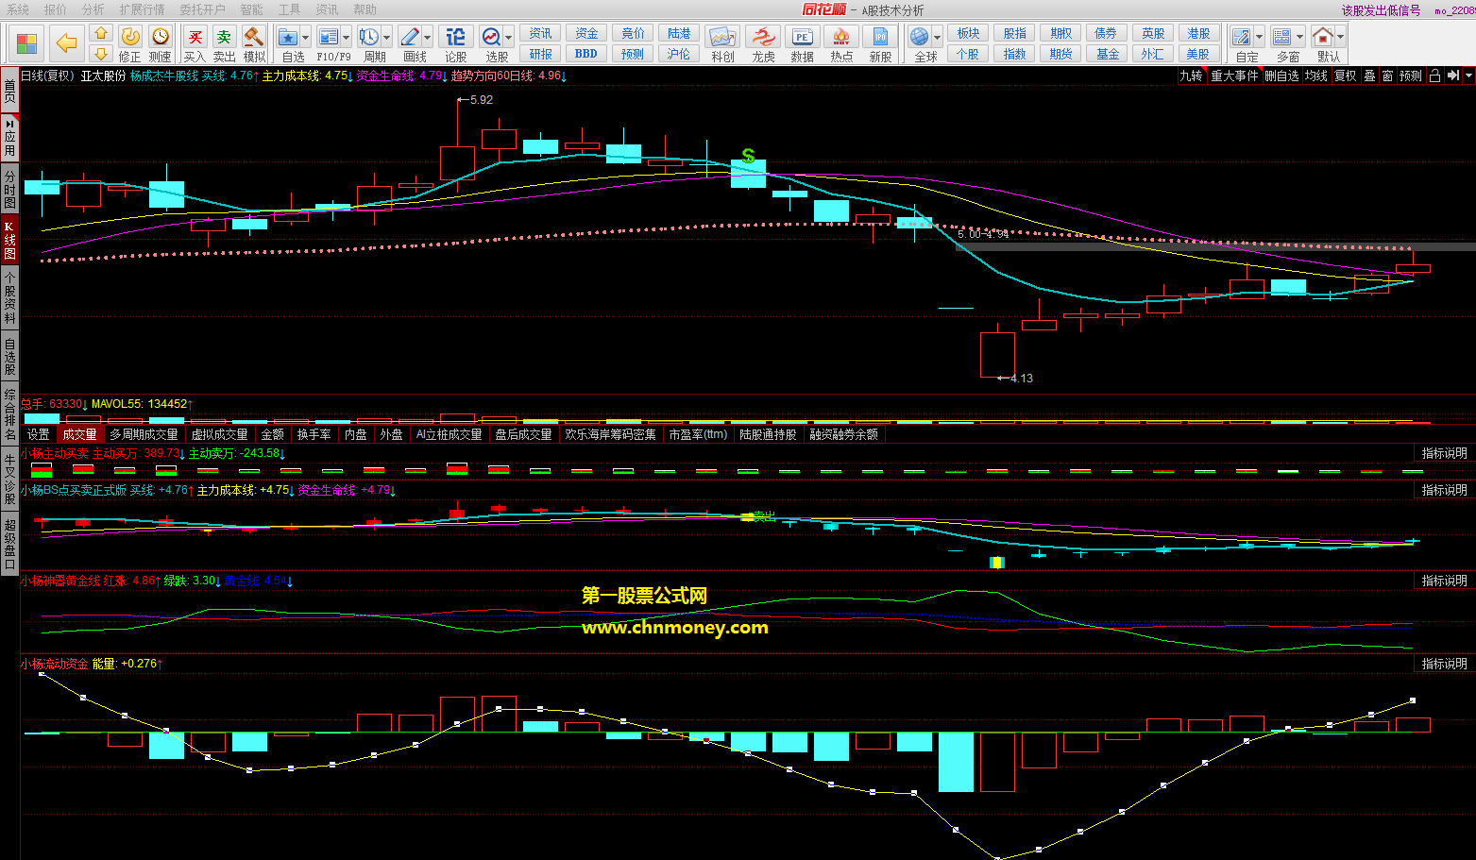
Task: Open the 数据 PE data icon
Action: point(802,37)
